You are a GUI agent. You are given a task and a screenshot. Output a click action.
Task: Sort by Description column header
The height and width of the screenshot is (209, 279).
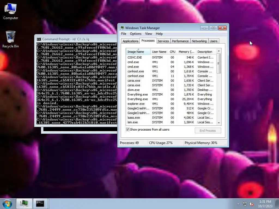[x=206, y=51]
